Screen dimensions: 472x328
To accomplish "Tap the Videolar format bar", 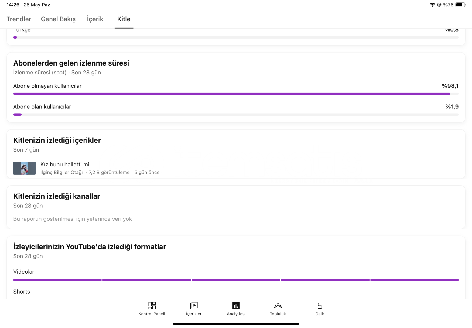I will (x=236, y=280).
